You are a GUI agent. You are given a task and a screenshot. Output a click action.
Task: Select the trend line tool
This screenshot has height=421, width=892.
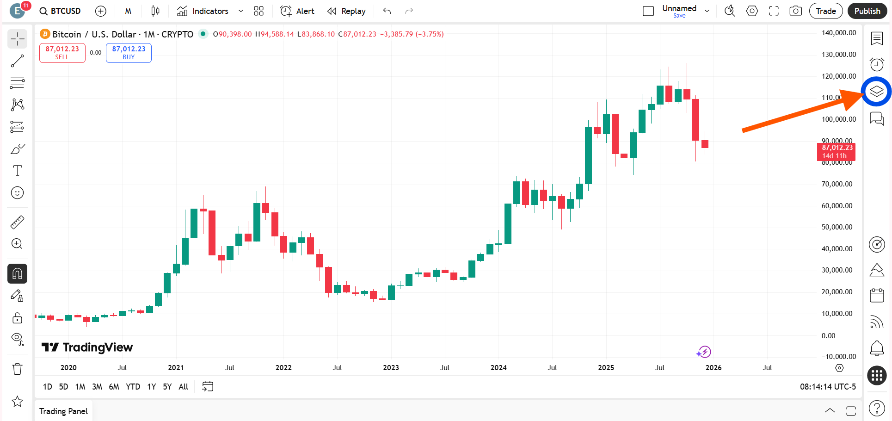tap(17, 61)
